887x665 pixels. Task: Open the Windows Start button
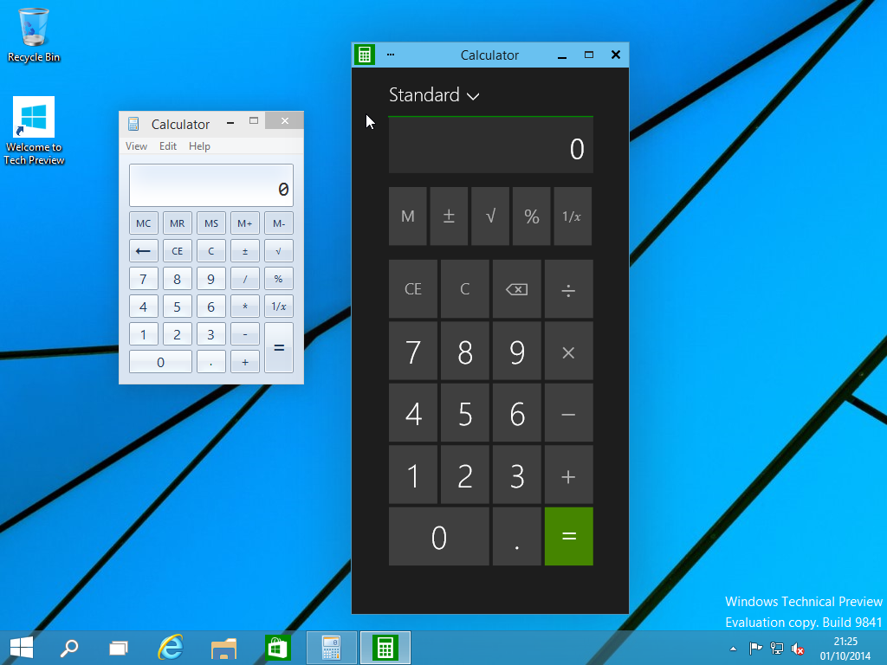tap(22, 648)
